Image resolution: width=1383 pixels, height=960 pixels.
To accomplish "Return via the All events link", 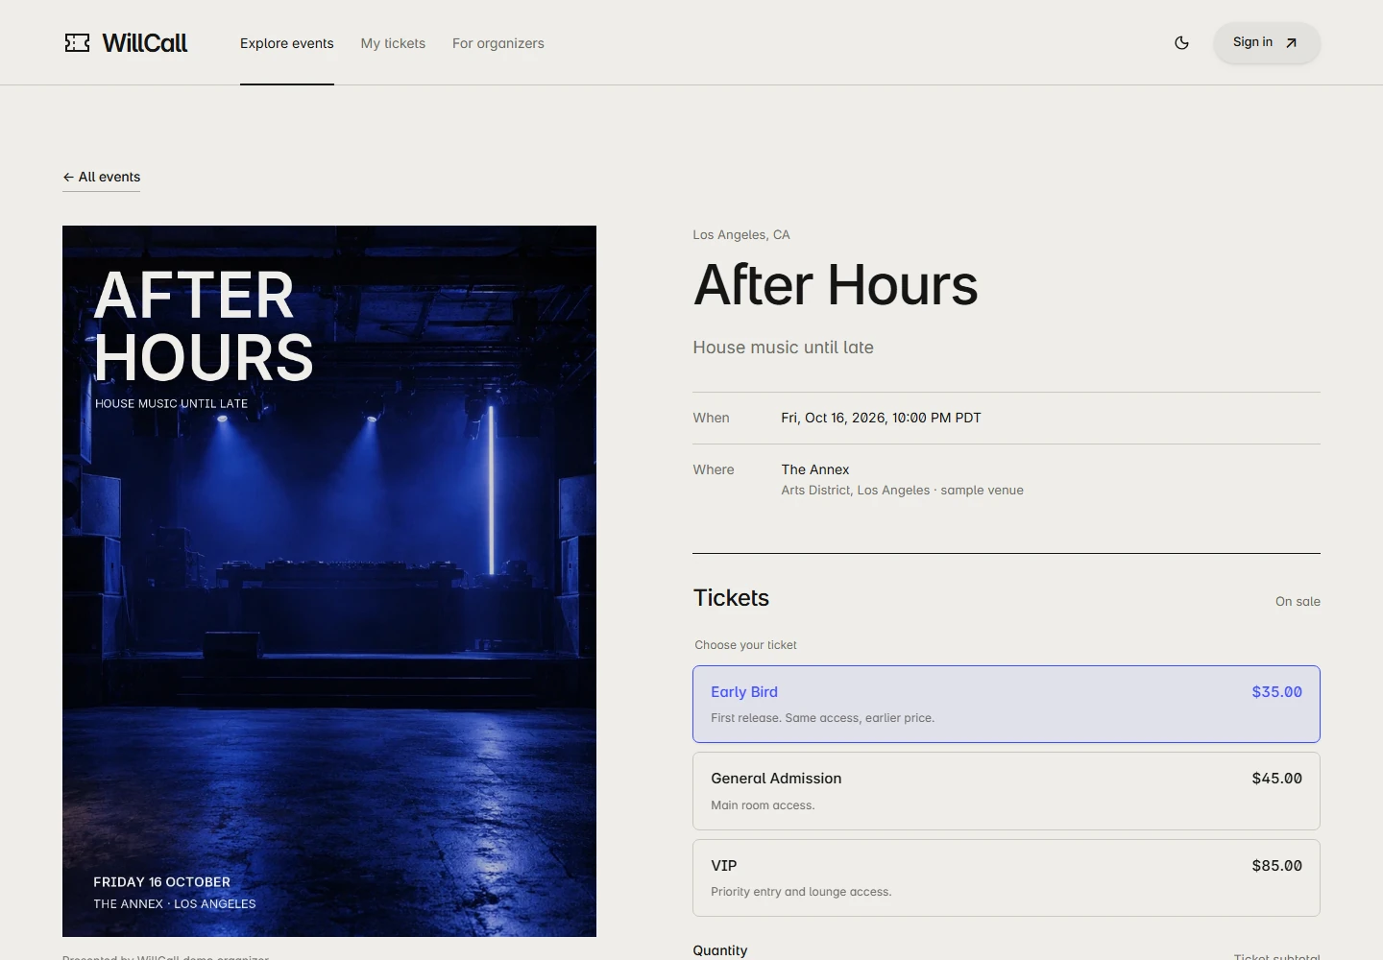I will coord(102,177).
